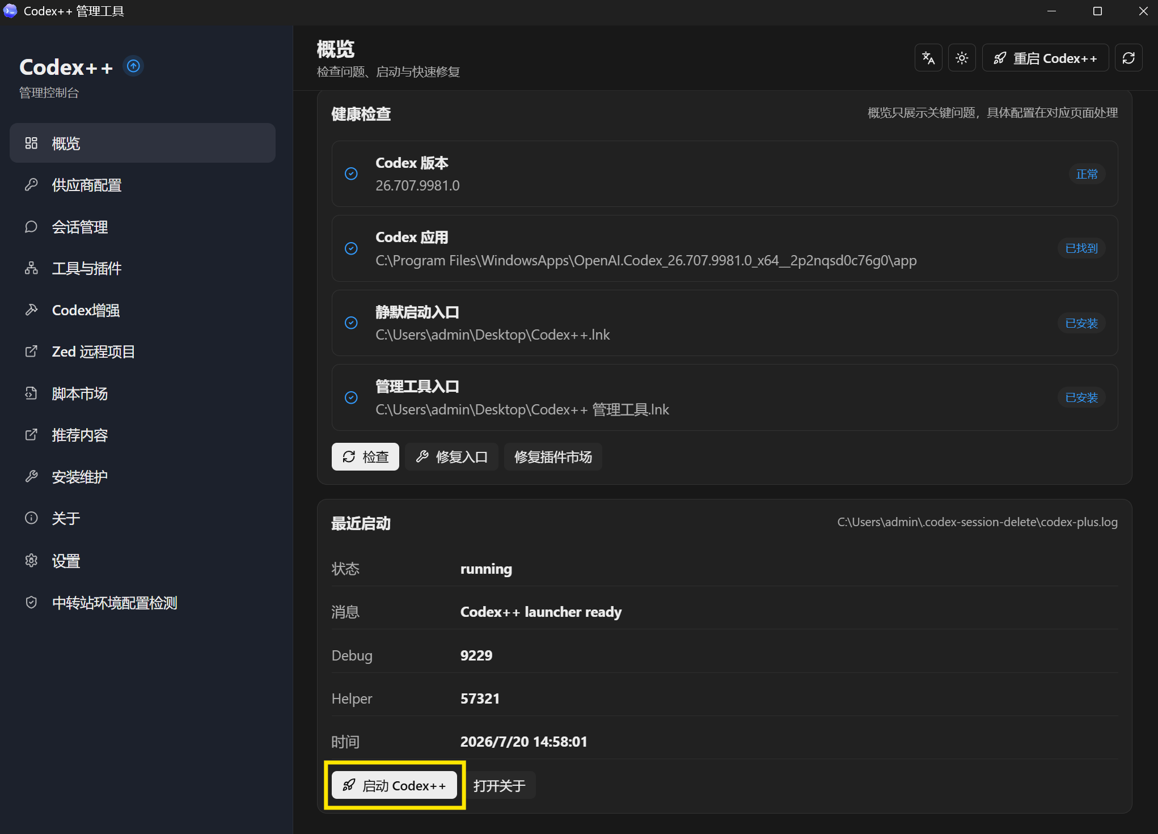Click the Codex++ app icon in title bar
This screenshot has height=834, width=1158.
point(10,11)
